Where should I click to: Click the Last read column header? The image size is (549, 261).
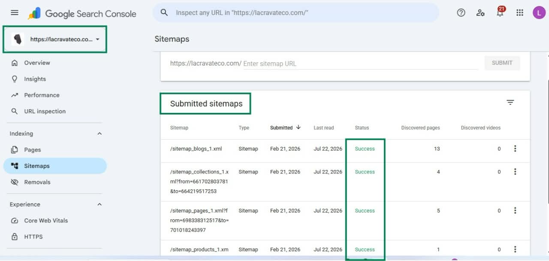tap(324, 127)
